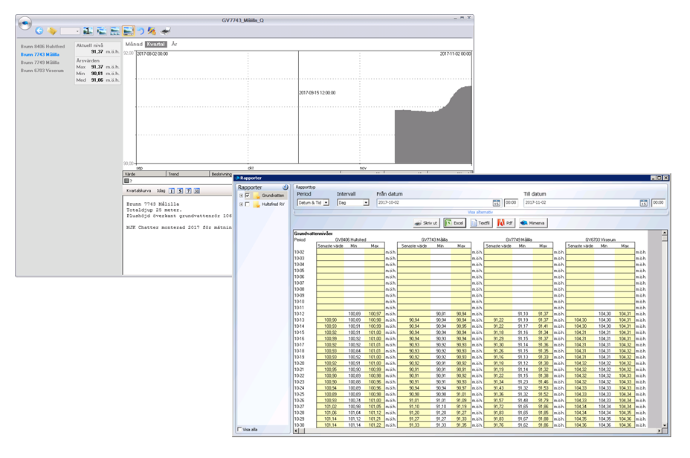Click the Skriv ut button
Viewport: 690px width, 458px height.
[x=427, y=222]
